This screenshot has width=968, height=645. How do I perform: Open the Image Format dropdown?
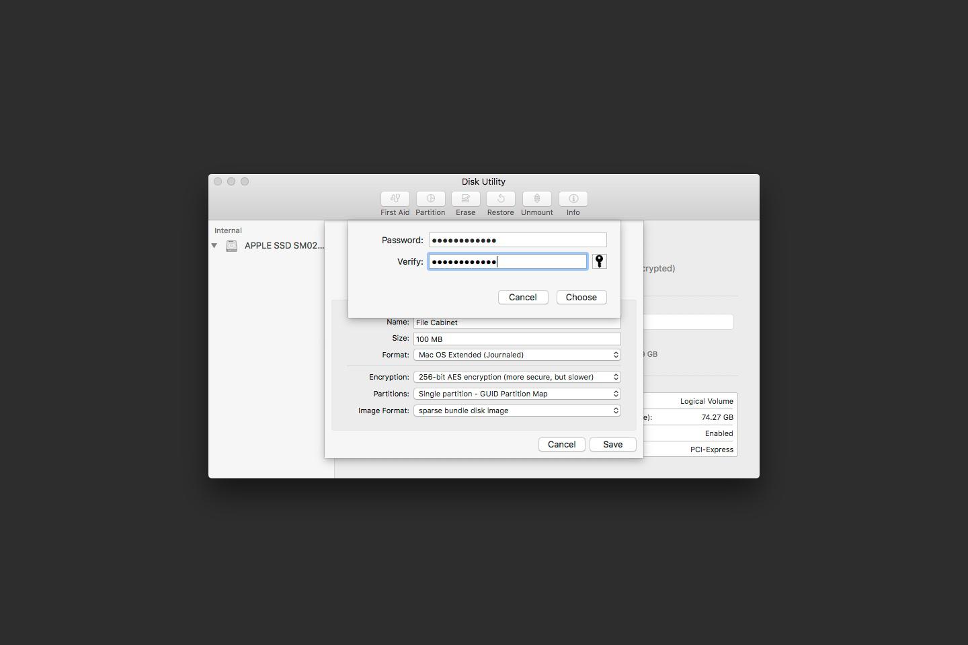pyautogui.click(x=516, y=411)
